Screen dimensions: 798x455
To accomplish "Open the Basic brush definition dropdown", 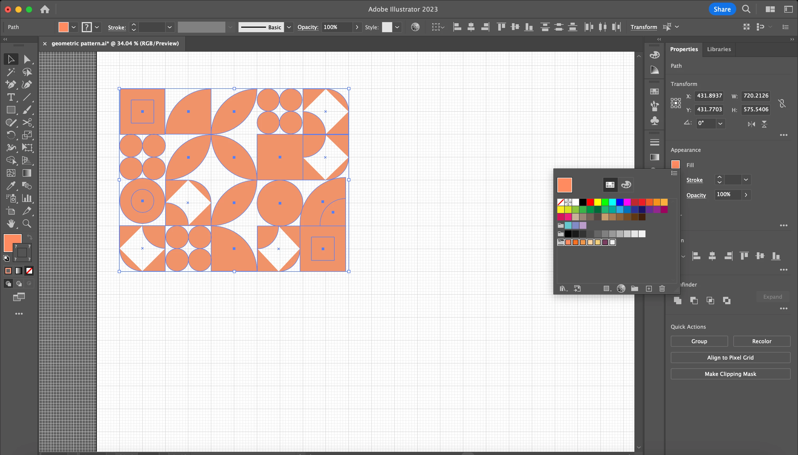I will [x=289, y=27].
